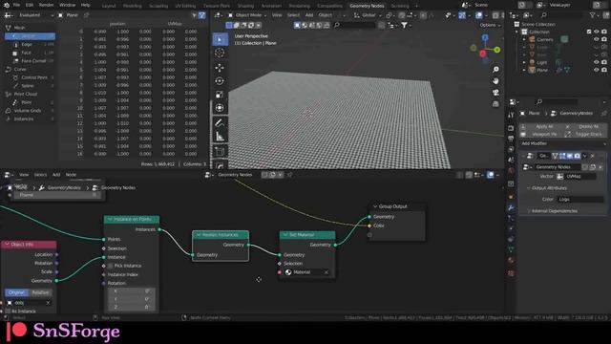Open the Help menu

tap(85, 5)
